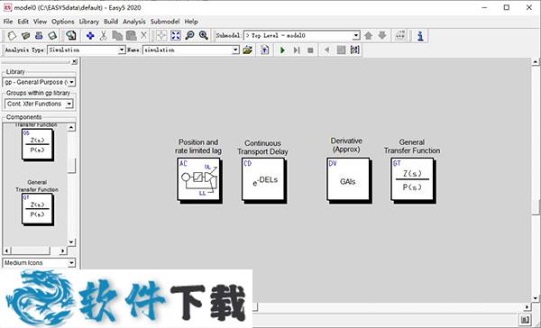Open the Analysis menu
The image size is (541, 328).
[x=134, y=22]
